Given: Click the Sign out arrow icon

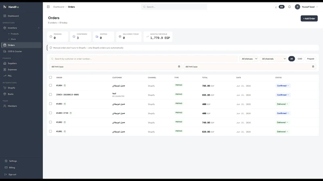Looking at the screenshot, I should [x=6, y=175].
